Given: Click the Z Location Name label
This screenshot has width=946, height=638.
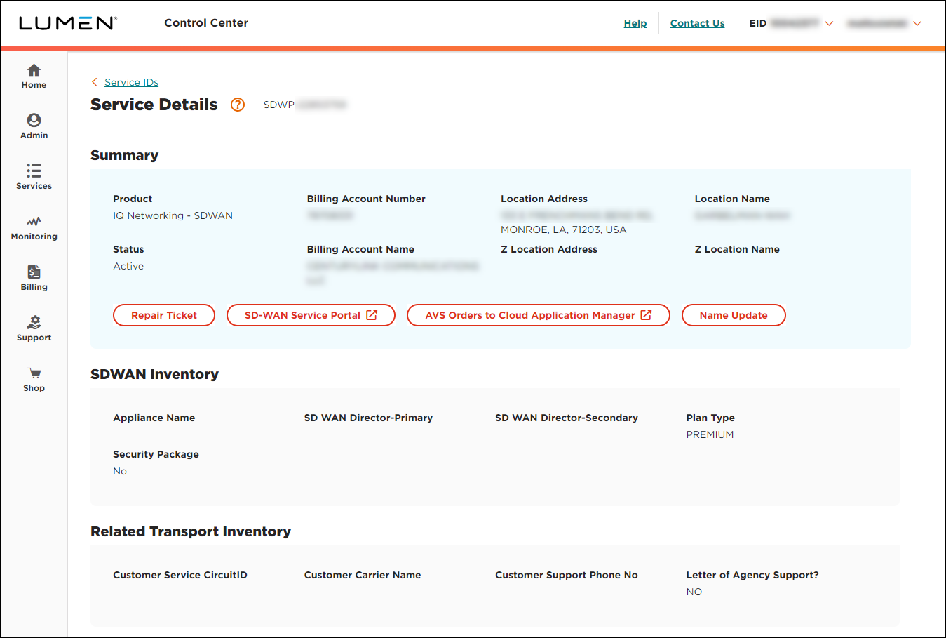Looking at the screenshot, I should point(737,249).
